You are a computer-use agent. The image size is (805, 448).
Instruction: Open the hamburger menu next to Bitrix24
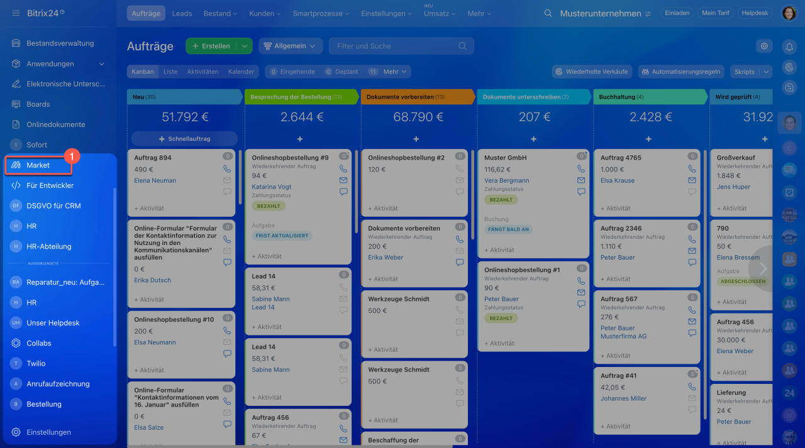click(x=16, y=13)
